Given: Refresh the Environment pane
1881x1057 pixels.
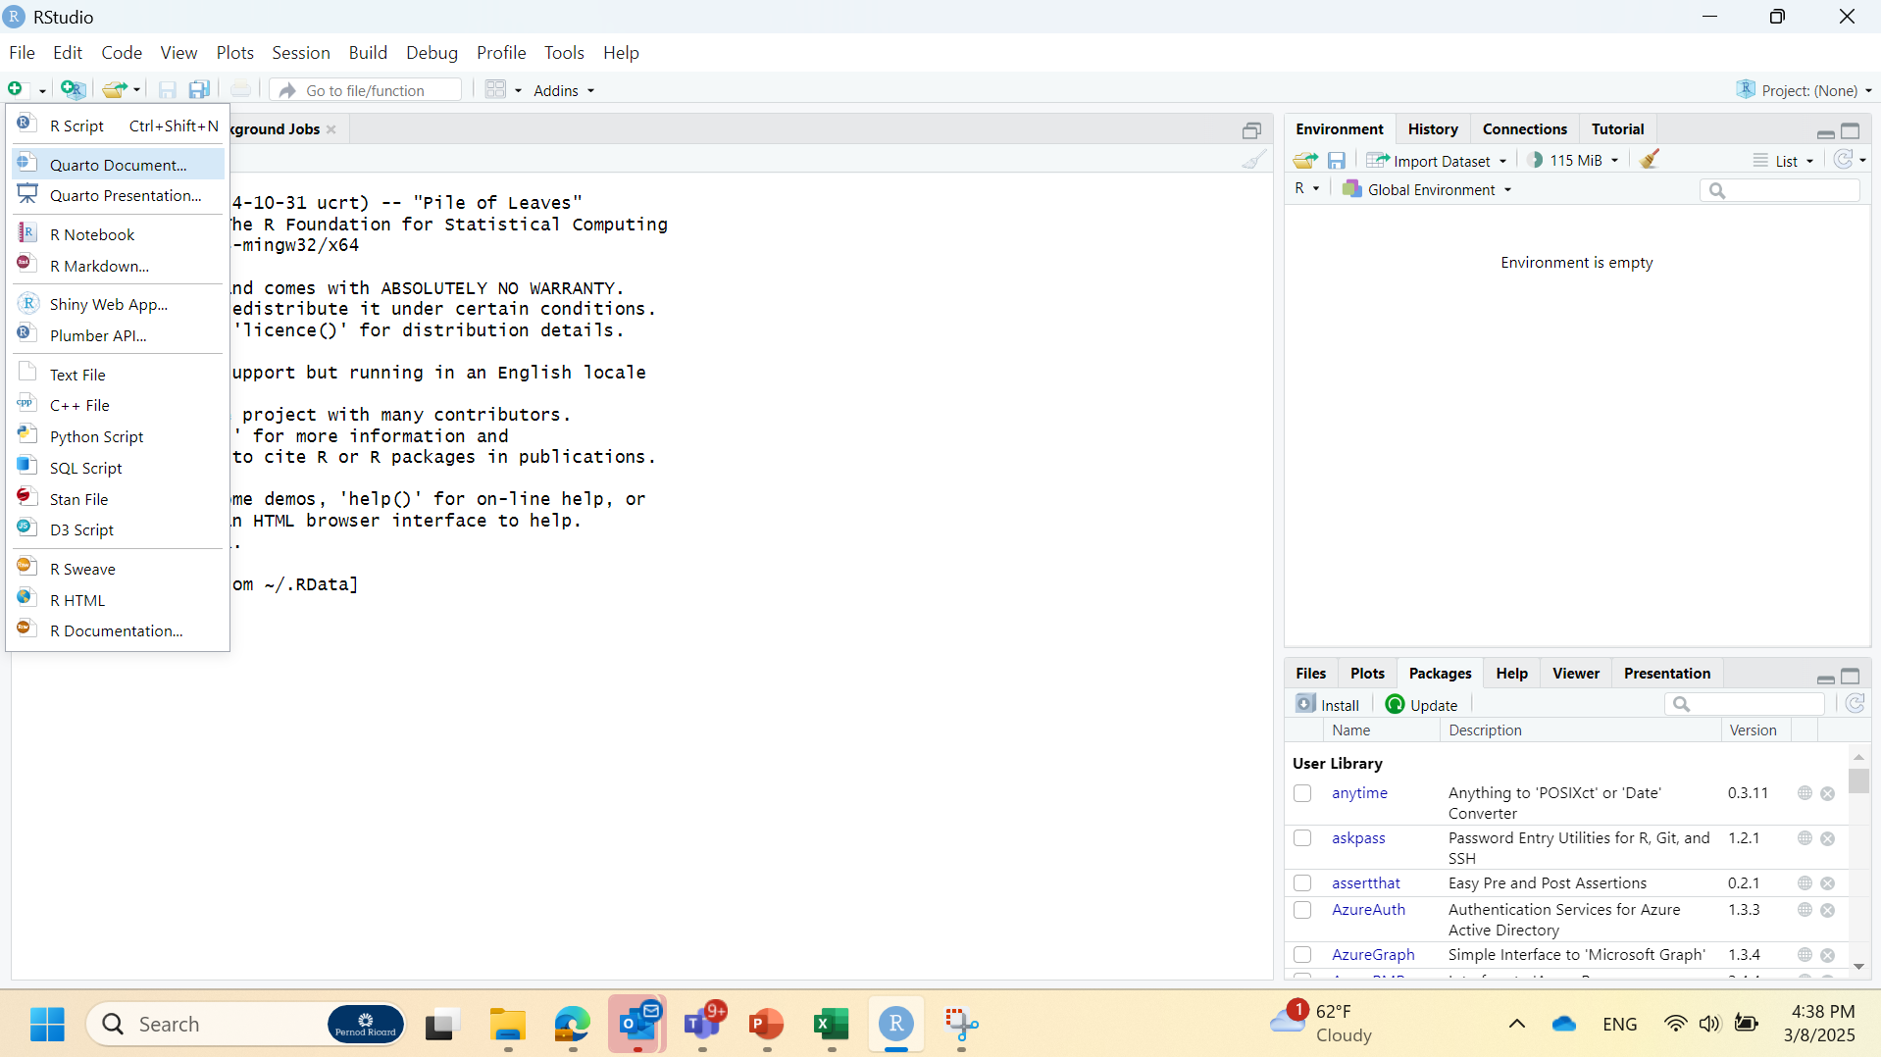Looking at the screenshot, I should 1844,160.
